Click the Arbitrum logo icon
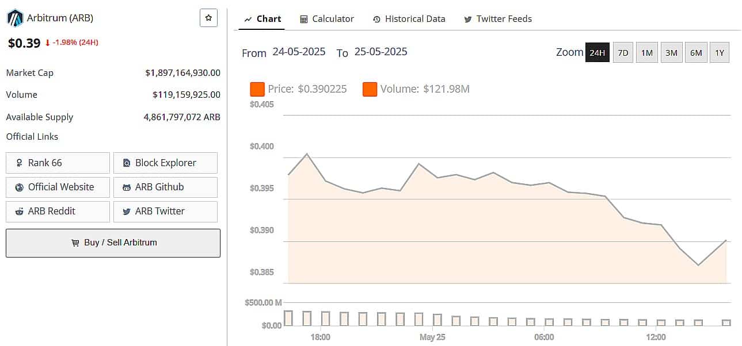Viewport: 742px width, 346px height. point(14,18)
